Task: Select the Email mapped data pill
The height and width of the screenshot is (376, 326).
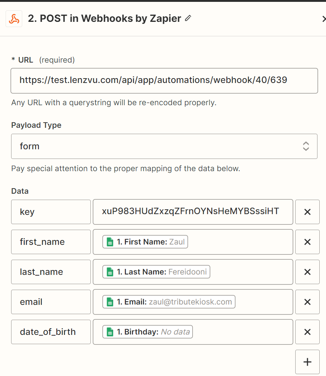Action: [x=169, y=302]
